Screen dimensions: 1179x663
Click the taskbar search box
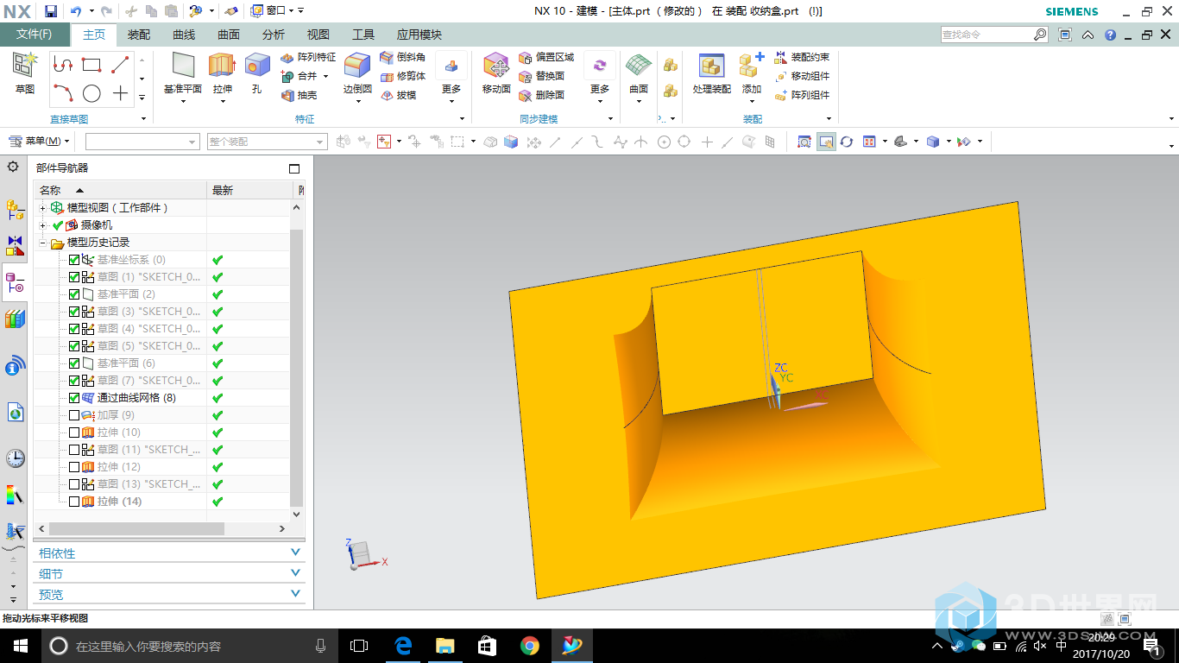(x=189, y=646)
